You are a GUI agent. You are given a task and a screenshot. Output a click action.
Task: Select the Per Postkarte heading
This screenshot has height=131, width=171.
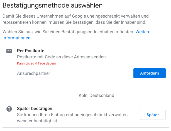pyautogui.click(x=31, y=51)
